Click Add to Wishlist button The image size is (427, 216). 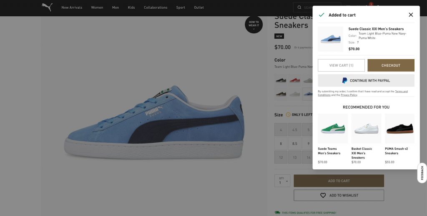coord(339,195)
